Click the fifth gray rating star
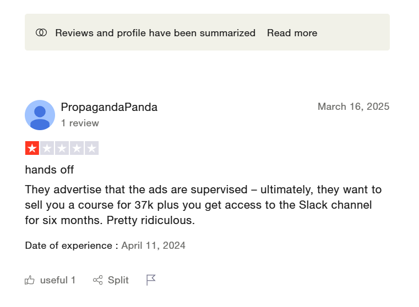 click(x=91, y=148)
